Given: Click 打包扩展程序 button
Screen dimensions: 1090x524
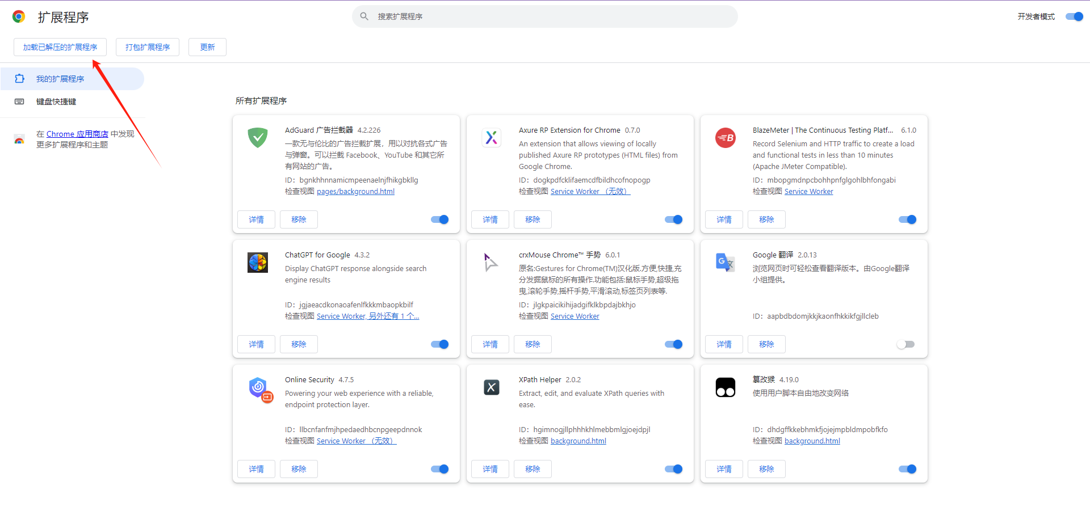Looking at the screenshot, I should [148, 47].
